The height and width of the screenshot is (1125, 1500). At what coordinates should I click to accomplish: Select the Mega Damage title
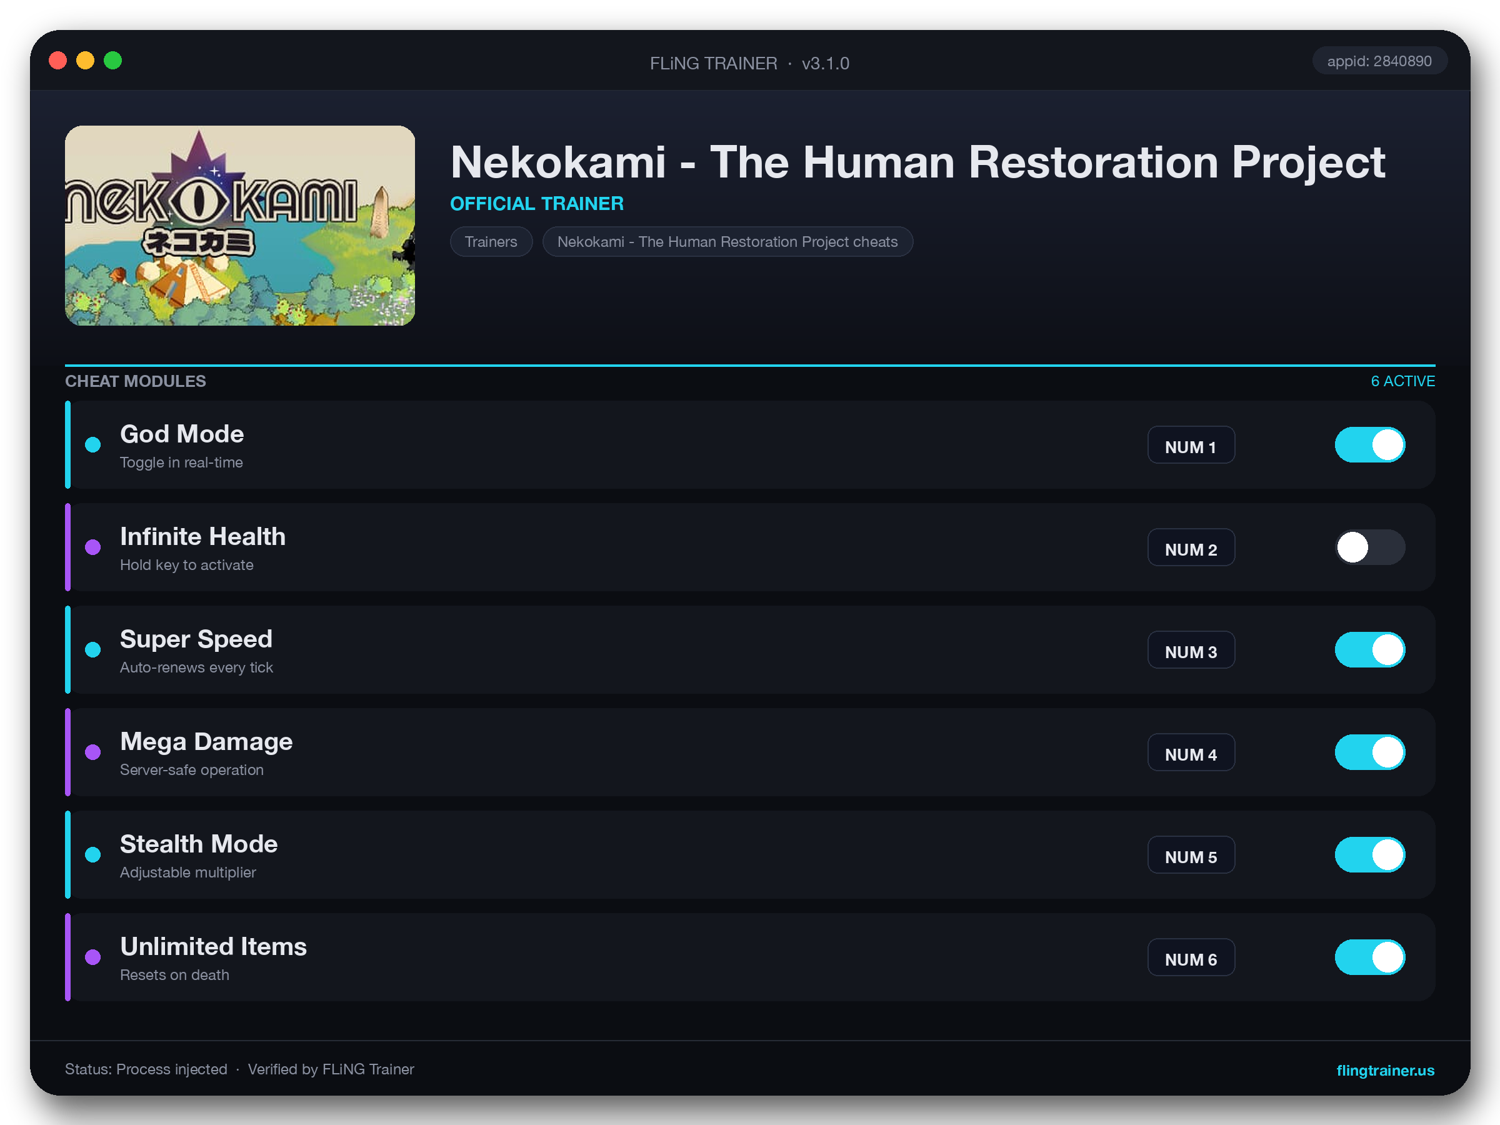click(x=206, y=741)
